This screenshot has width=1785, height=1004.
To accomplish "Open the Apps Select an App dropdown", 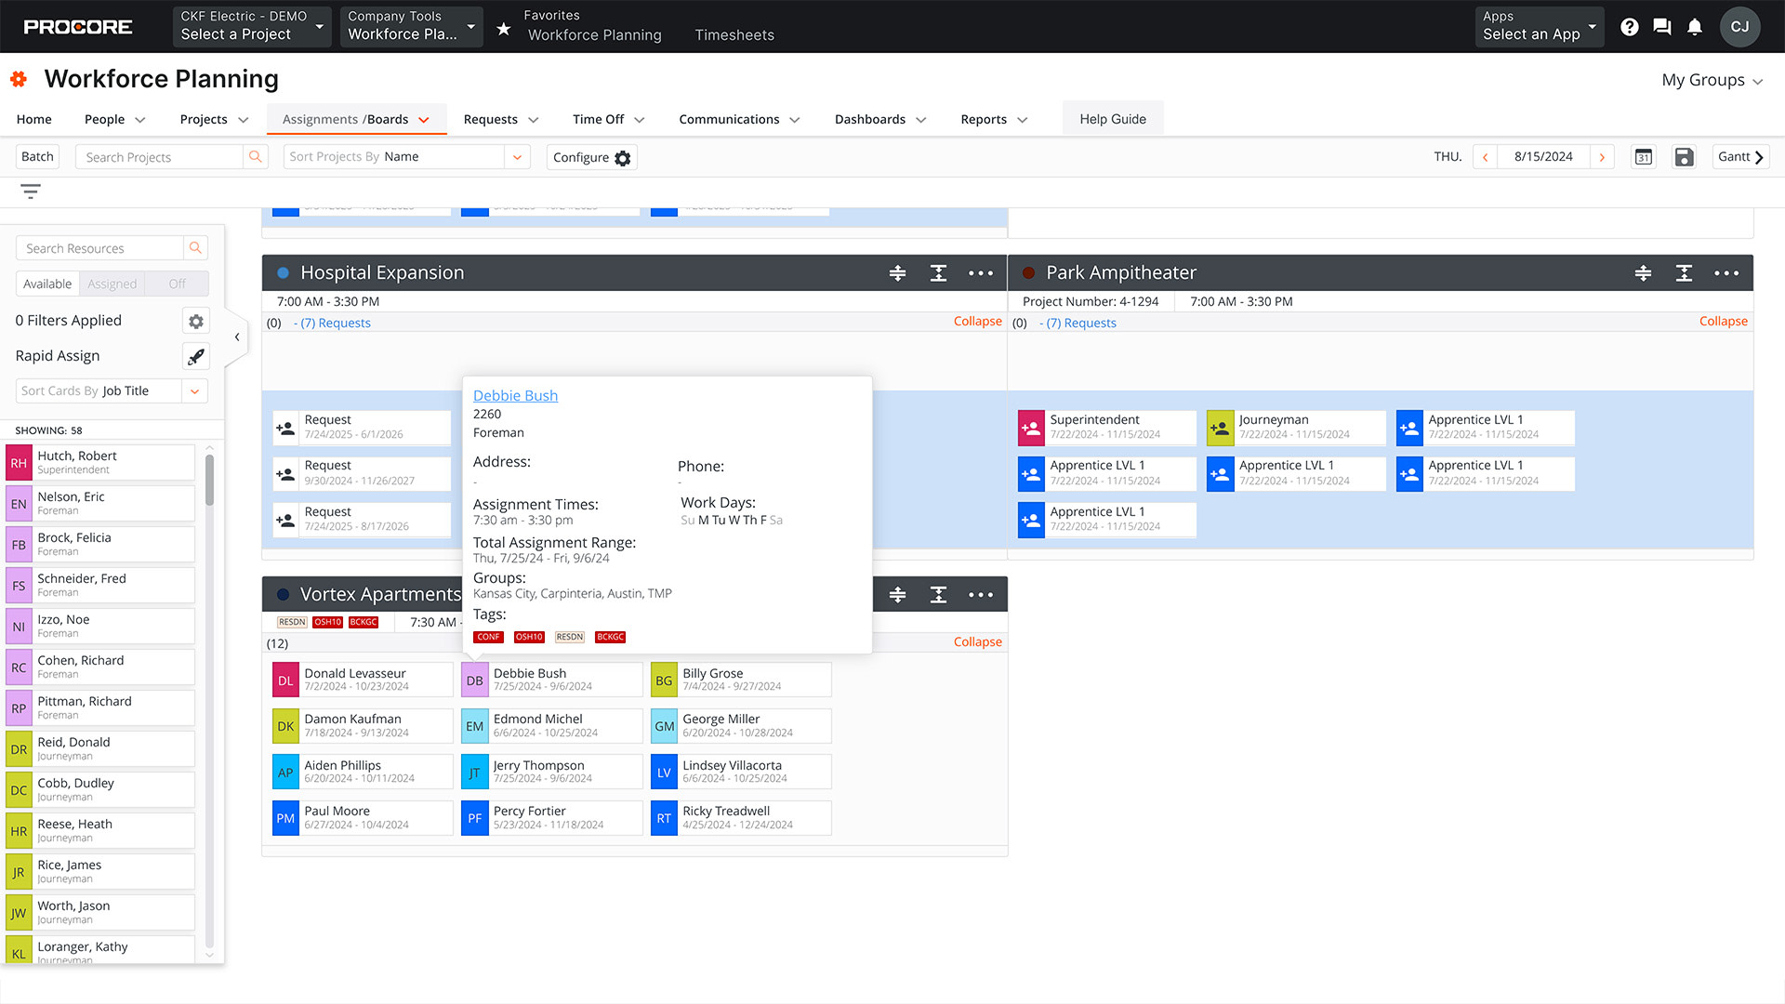I will point(1539,26).
